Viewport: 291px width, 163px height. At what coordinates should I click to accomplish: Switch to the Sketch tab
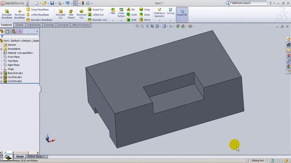point(20,25)
